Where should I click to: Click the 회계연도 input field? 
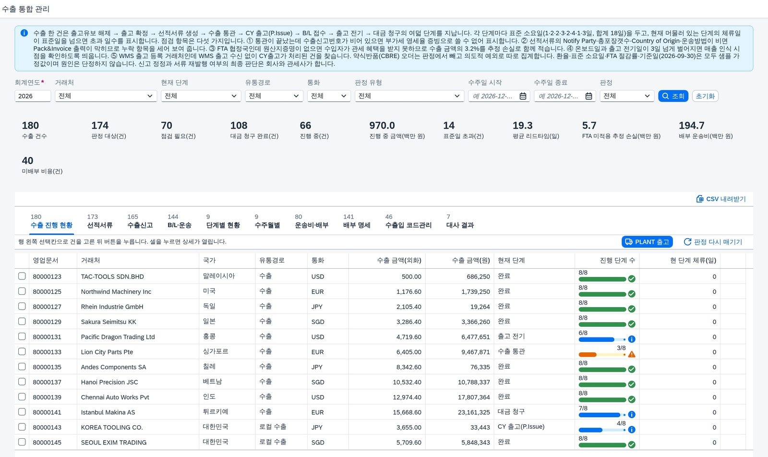33,96
